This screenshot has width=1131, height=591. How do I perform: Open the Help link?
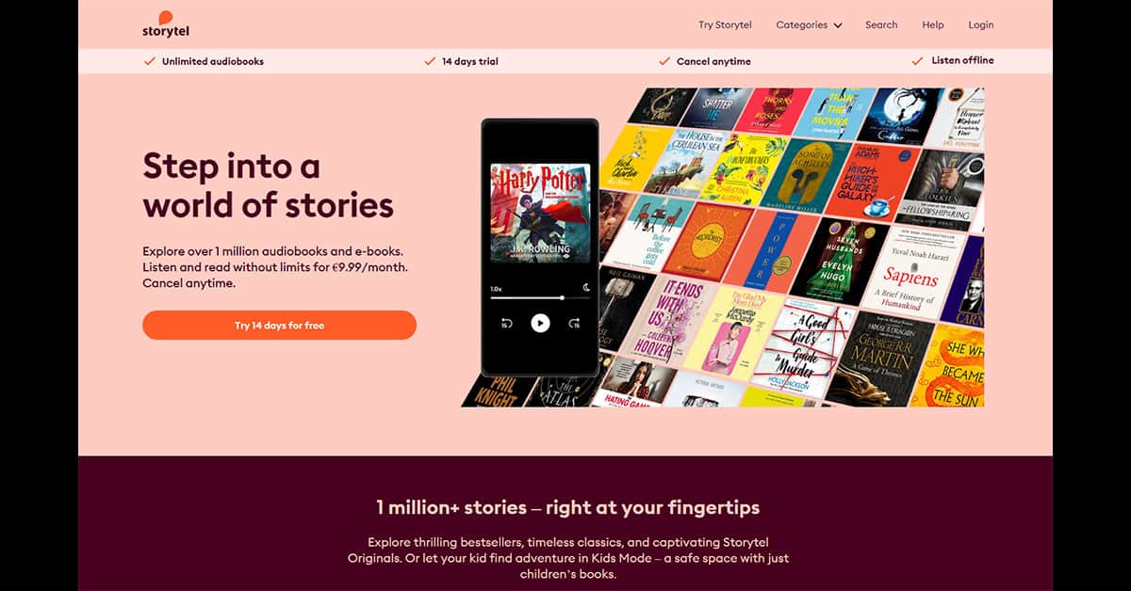[x=933, y=25]
